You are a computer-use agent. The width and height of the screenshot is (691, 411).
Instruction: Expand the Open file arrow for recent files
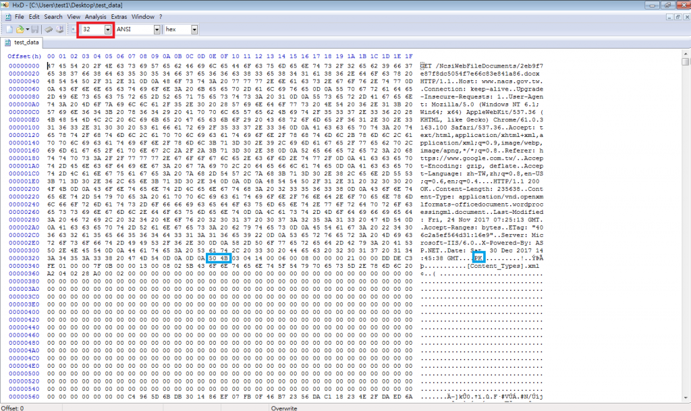click(27, 30)
